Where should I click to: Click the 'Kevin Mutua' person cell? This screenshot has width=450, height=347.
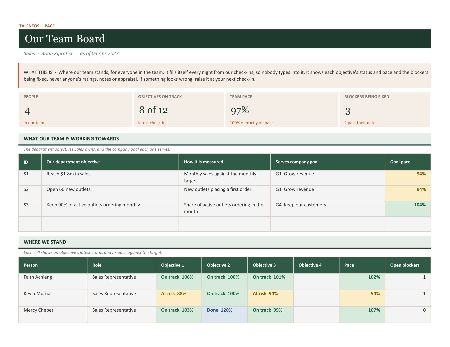(x=53, y=298)
